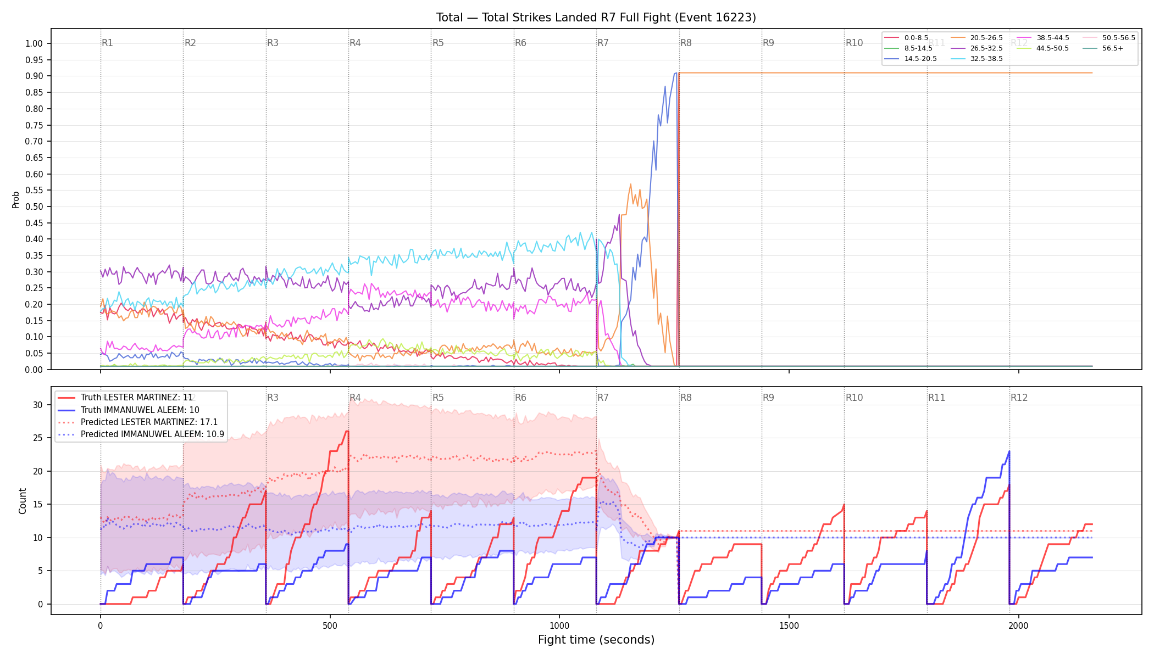Screen dimensions: 1154x659
Task: Click the 0.10 tick on Prob axis
Action: coord(34,337)
